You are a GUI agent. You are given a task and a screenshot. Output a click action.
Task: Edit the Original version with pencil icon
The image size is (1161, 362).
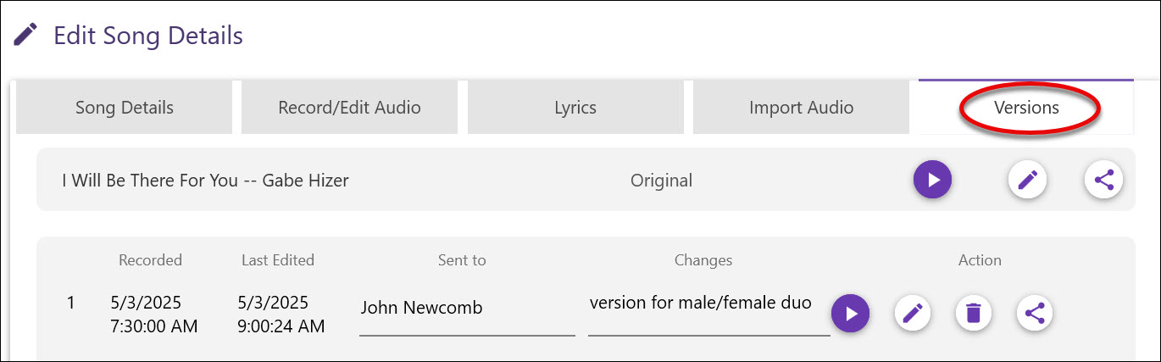(1027, 180)
